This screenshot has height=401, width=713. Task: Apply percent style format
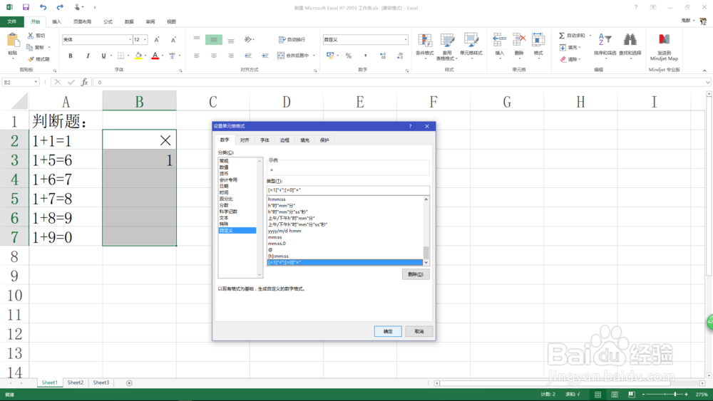point(349,56)
